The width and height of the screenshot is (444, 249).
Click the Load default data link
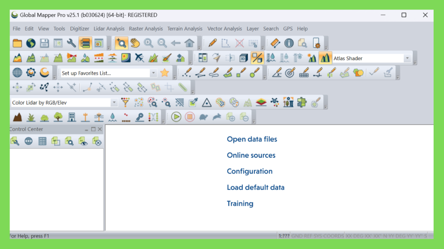[256, 188]
